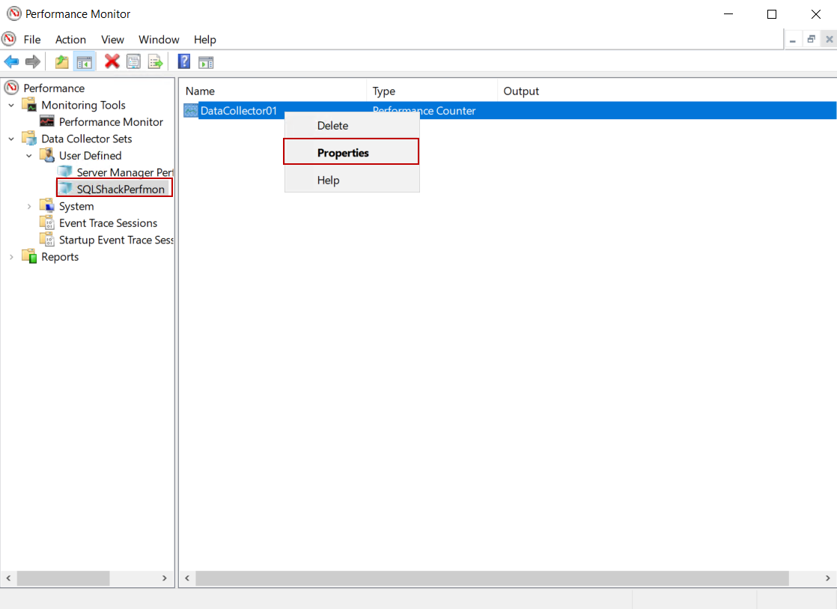Expand the Reports node

pos(11,257)
